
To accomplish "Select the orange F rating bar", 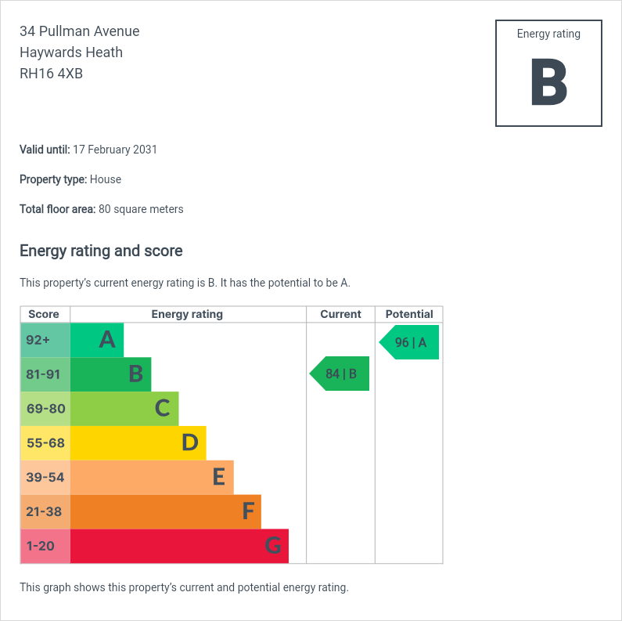I will (166, 511).
